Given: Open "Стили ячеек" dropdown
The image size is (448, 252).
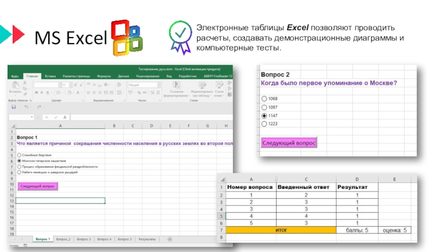Looking at the screenshot, I should [219, 89].
